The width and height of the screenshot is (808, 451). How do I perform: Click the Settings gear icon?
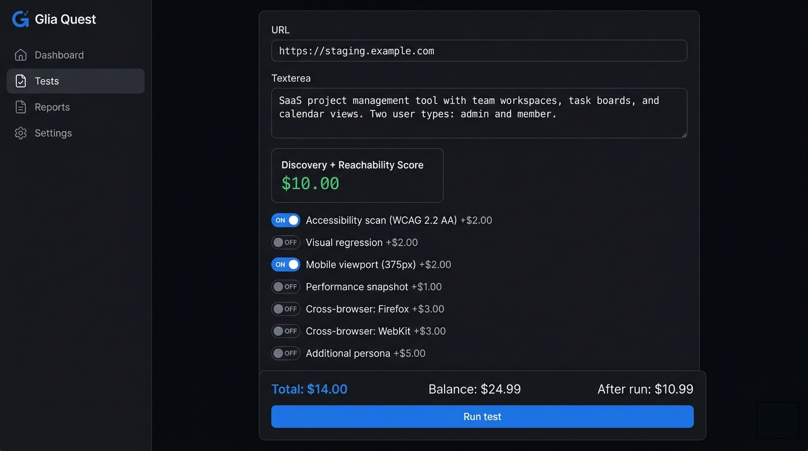21,133
